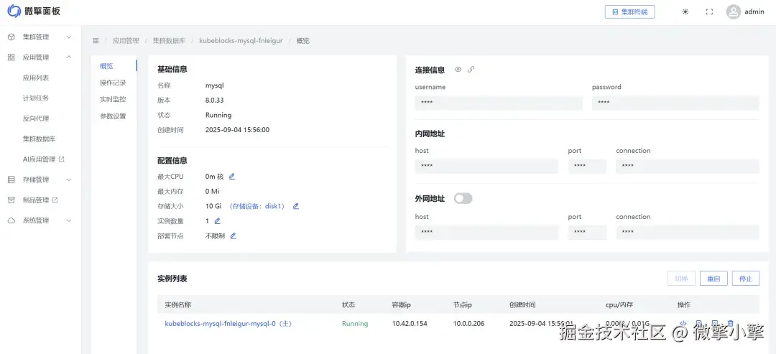Click the password field
The image size is (776, 354).
[675, 103]
